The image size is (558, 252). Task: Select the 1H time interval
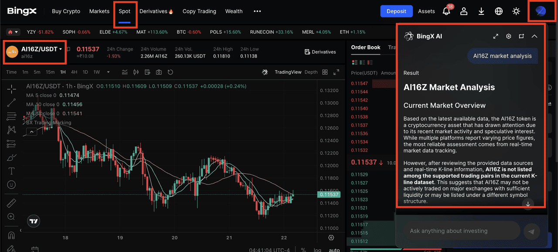[63, 72]
